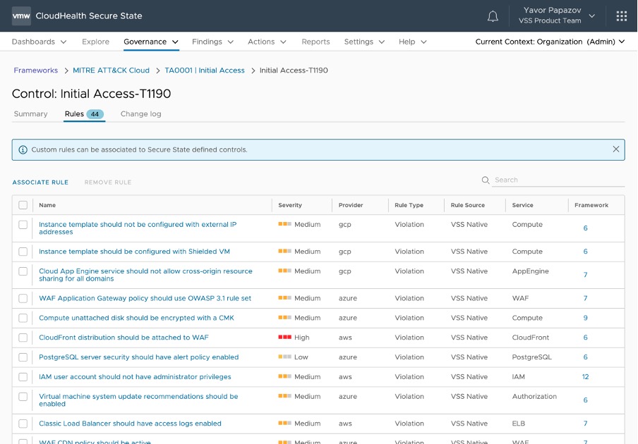The image size is (638, 444).
Task: Open the apps grid menu icon
Action: click(621, 16)
